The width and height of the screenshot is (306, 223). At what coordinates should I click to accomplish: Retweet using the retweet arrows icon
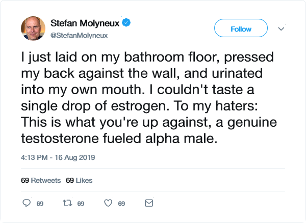click(x=67, y=203)
